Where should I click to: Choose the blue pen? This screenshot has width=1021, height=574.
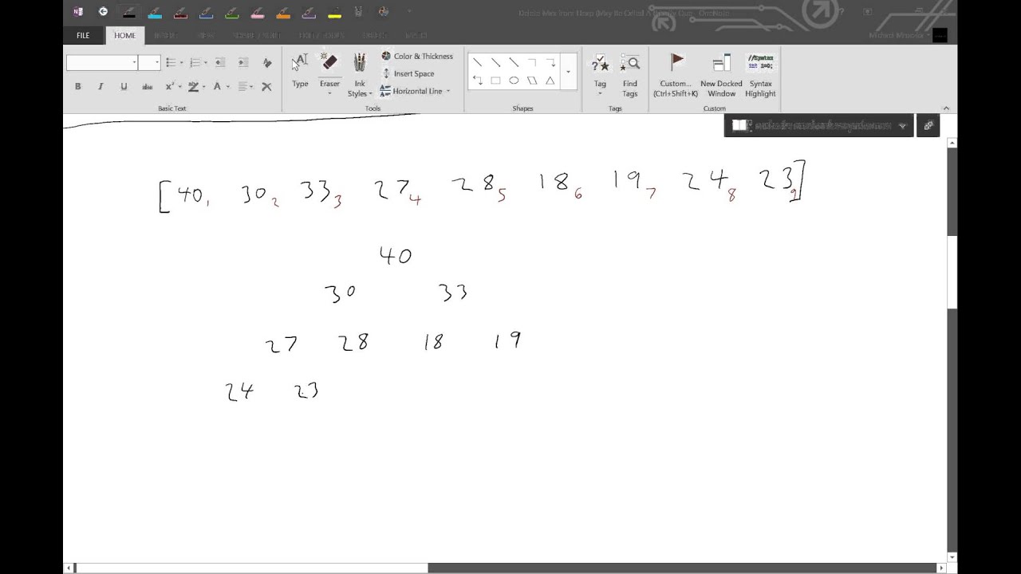click(206, 12)
